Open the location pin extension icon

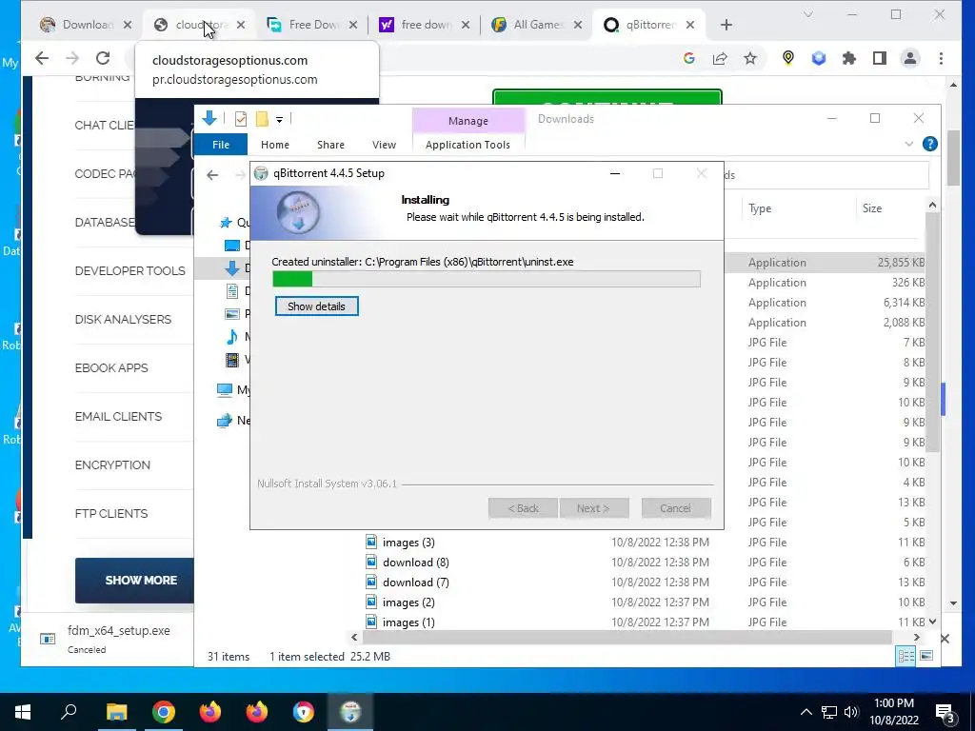point(787,58)
